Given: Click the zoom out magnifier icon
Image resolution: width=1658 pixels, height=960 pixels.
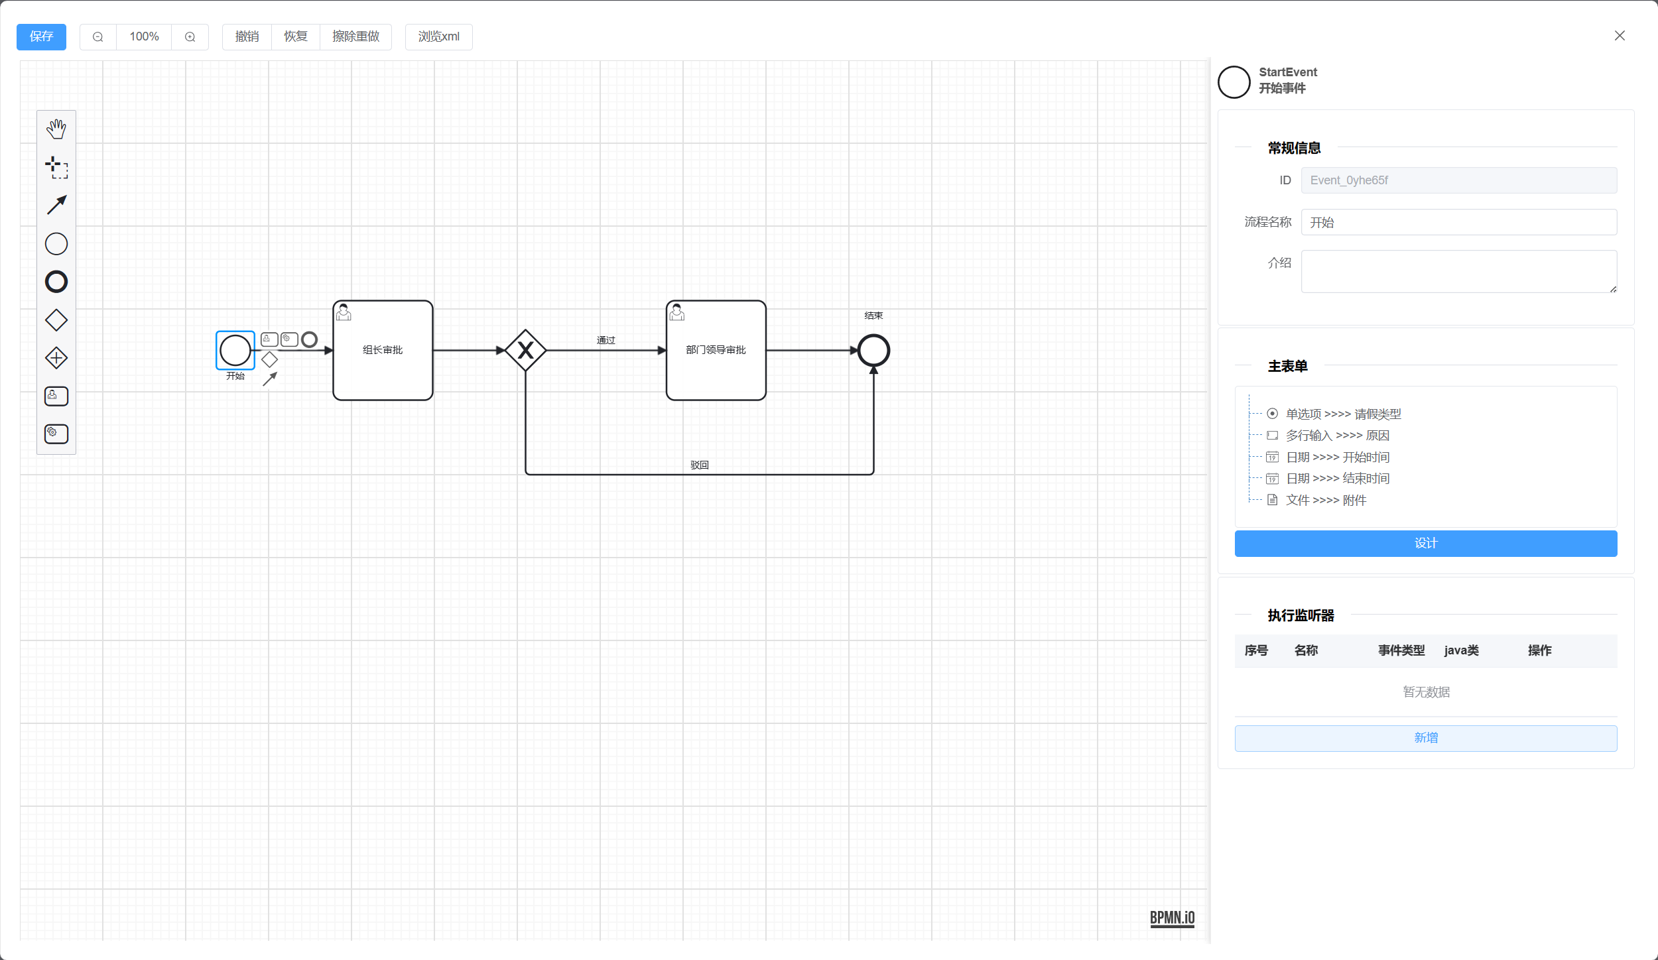Looking at the screenshot, I should tap(98, 37).
